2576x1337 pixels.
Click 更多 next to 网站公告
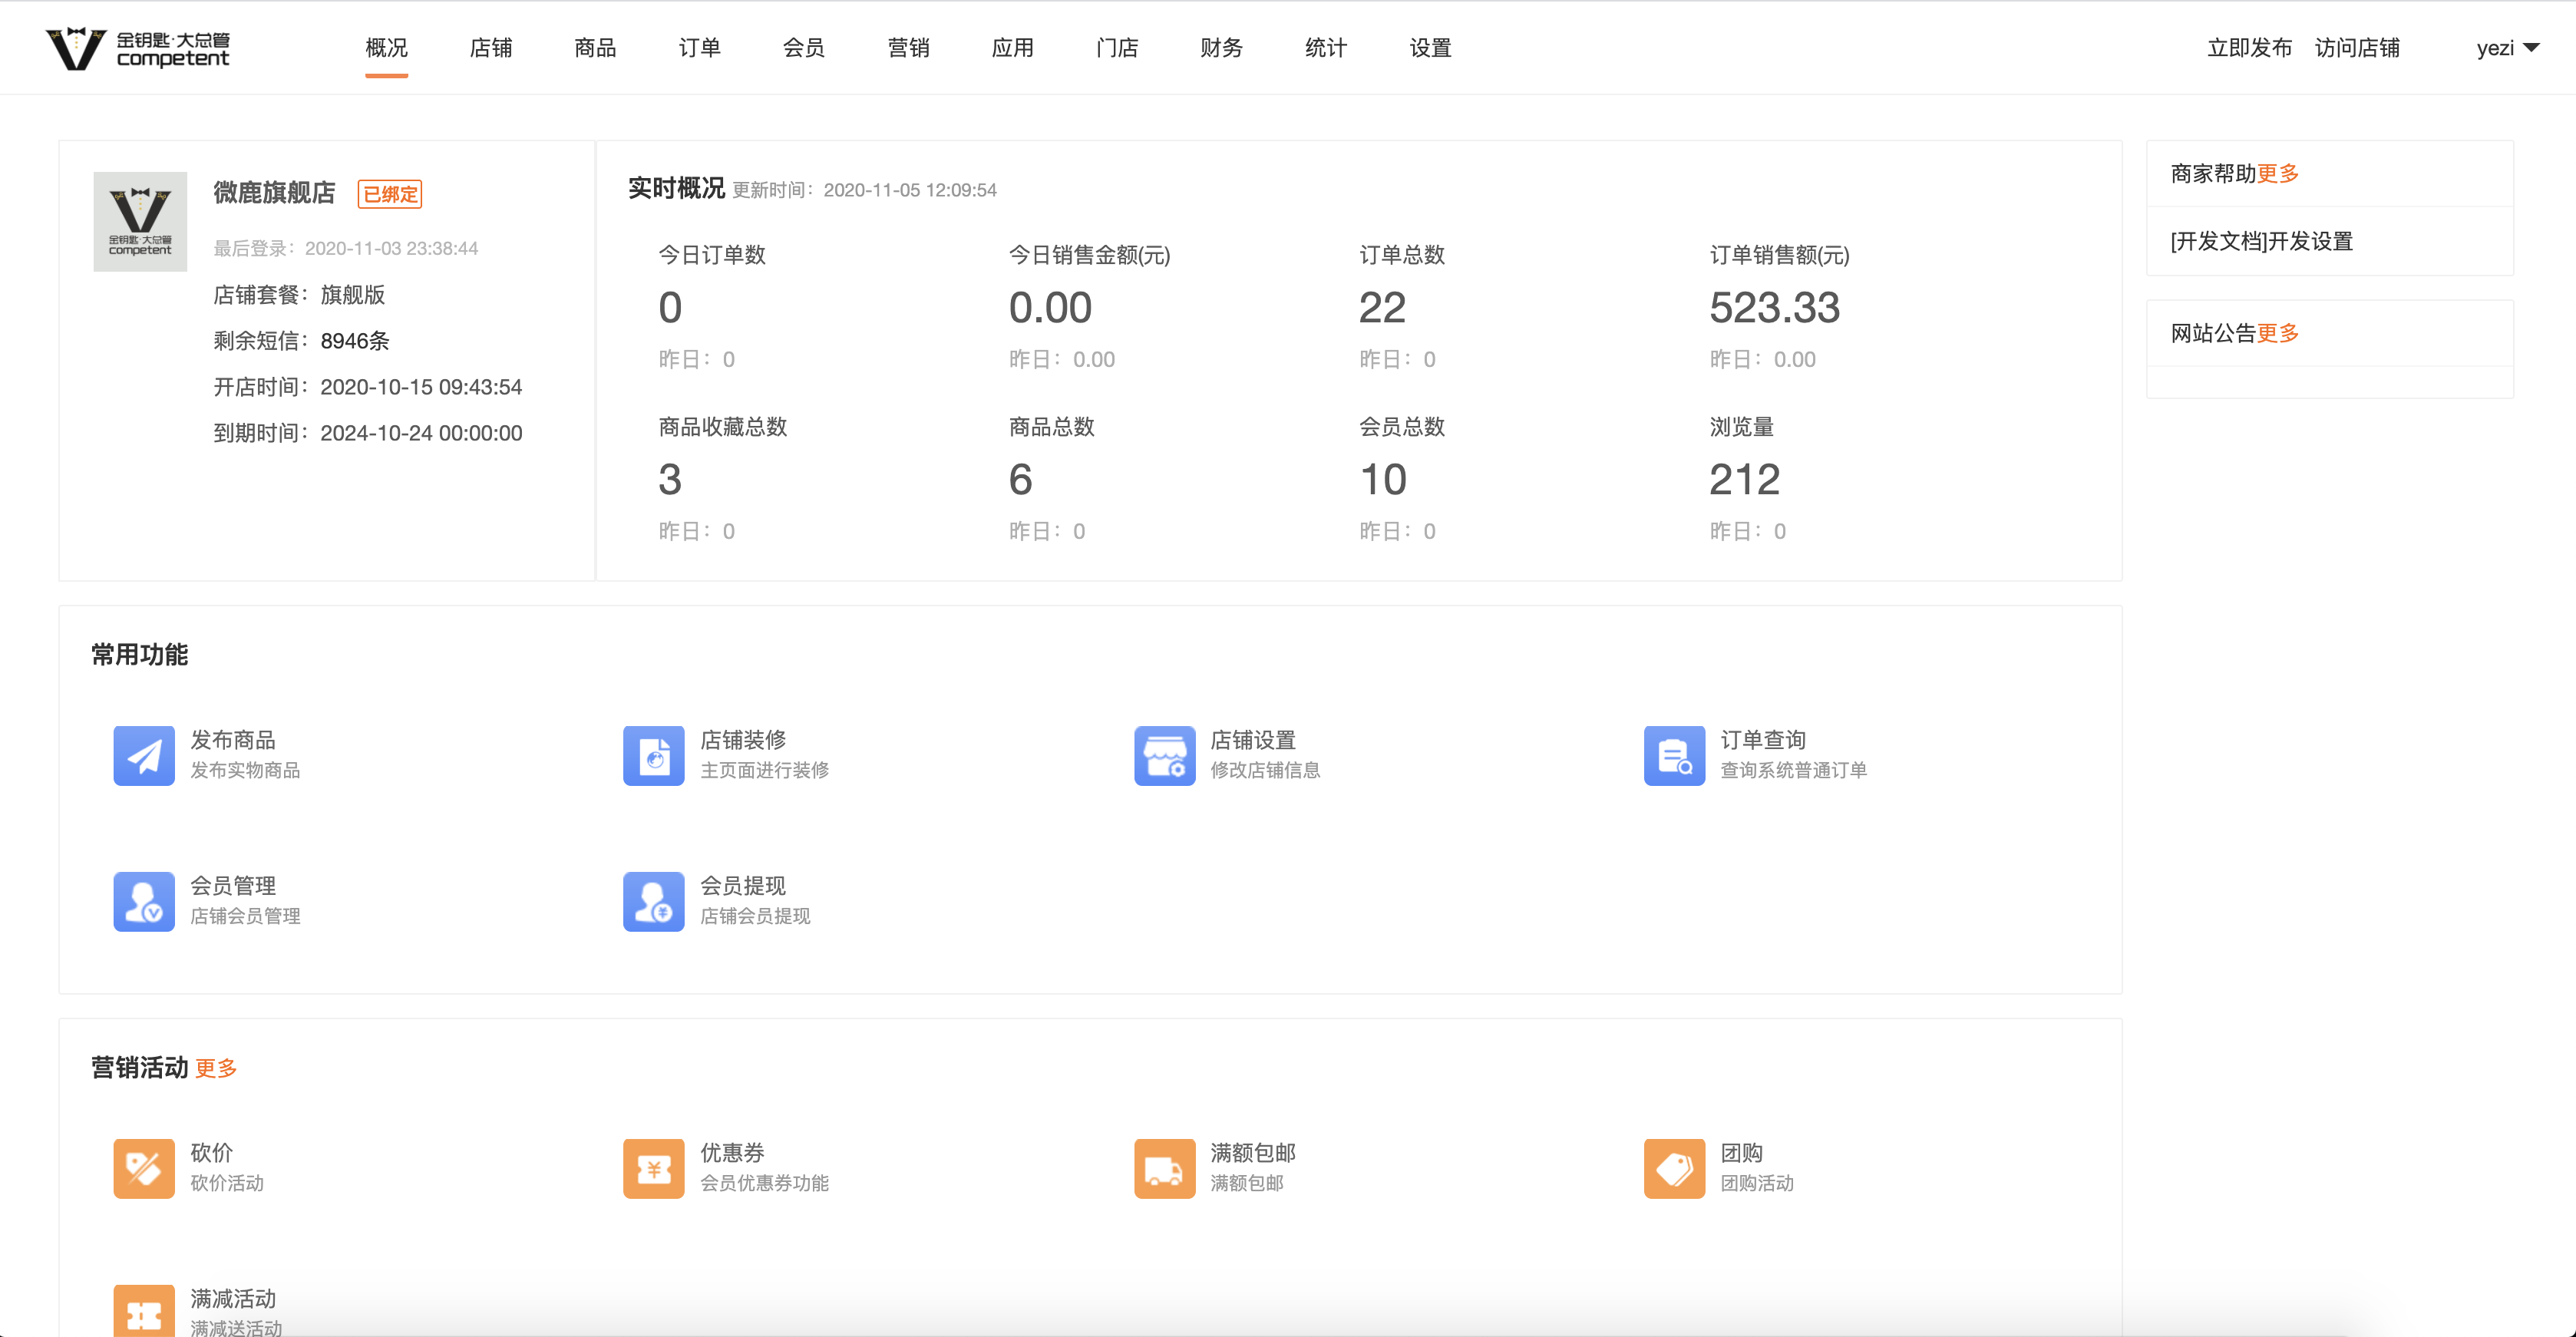2278,334
